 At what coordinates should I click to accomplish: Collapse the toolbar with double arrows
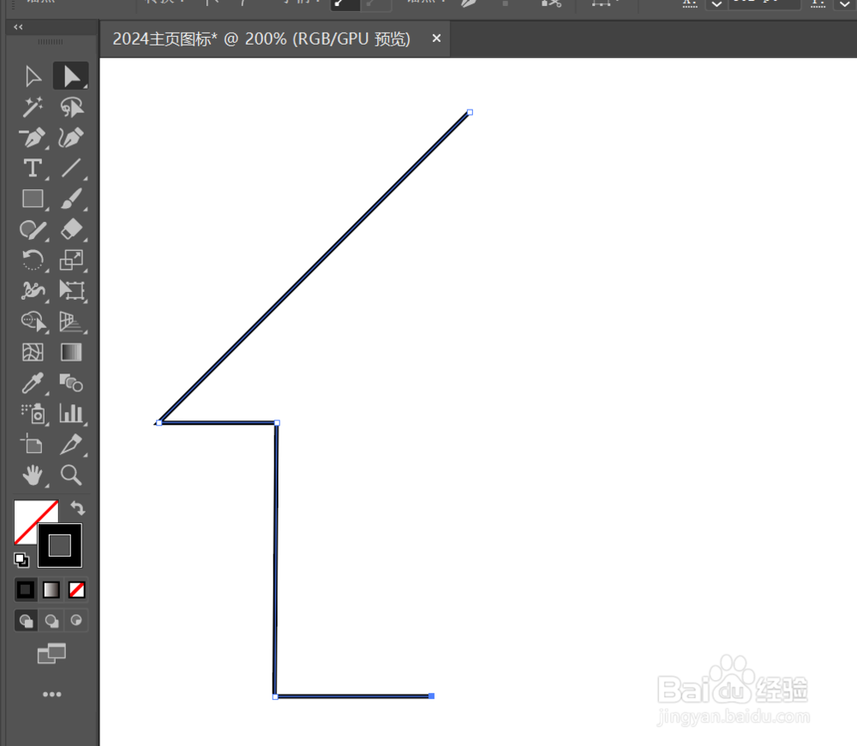[19, 27]
